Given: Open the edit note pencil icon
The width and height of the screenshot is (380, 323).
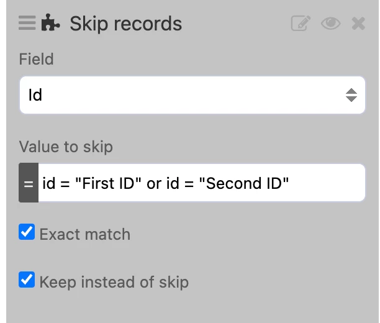Looking at the screenshot, I should coord(301,24).
